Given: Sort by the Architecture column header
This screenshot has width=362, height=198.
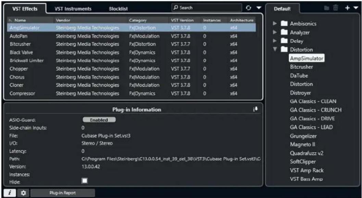Looking at the screenshot, I should pos(242,20).
